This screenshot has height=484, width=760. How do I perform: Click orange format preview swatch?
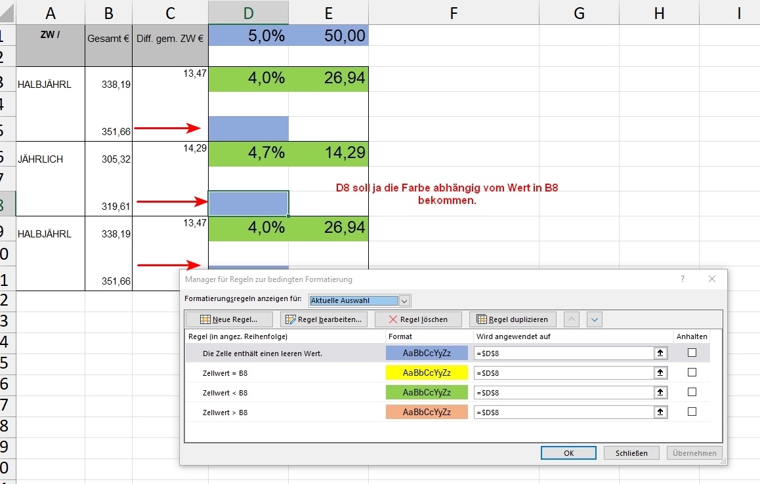[x=427, y=412]
